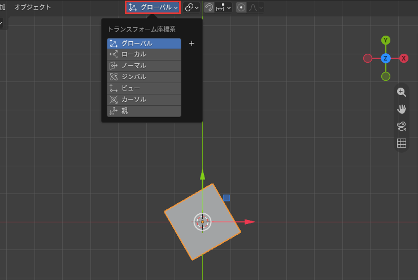Toggle proportional editing
This screenshot has width=418, height=280.
[241, 7]
